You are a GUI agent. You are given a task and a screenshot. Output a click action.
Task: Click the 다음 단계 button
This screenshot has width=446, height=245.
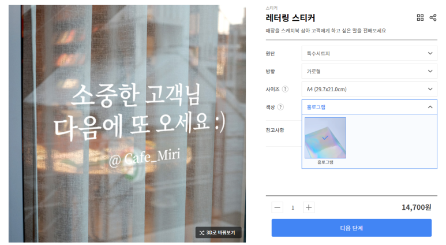(x=351, y=228)
